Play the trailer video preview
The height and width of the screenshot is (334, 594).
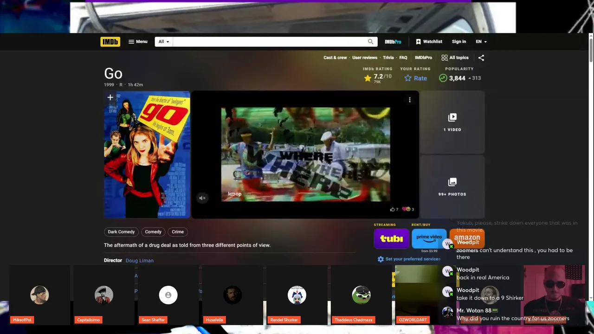coord(305,154)
